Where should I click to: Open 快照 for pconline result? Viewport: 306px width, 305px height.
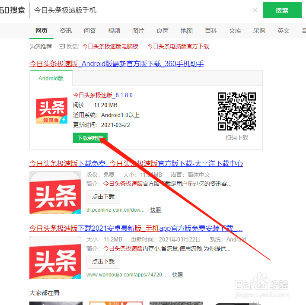tap(156, 210)
